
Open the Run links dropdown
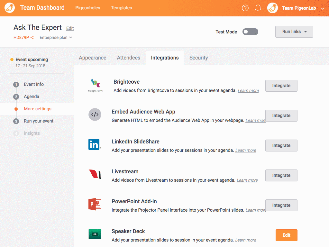pos(294,32)
